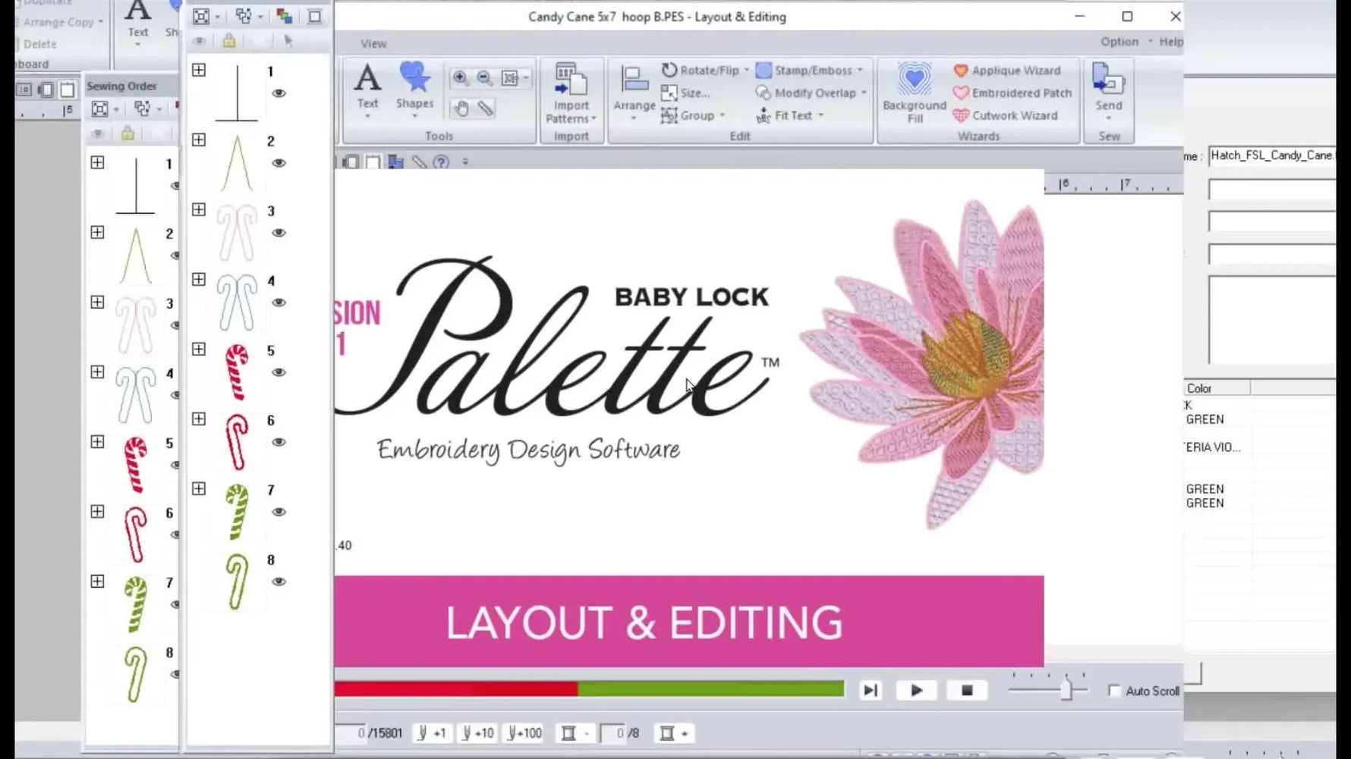Expand sewing order item 5 in front panel
The image size is (1351, 759).
pyautogui.click(x=199, y=349)
